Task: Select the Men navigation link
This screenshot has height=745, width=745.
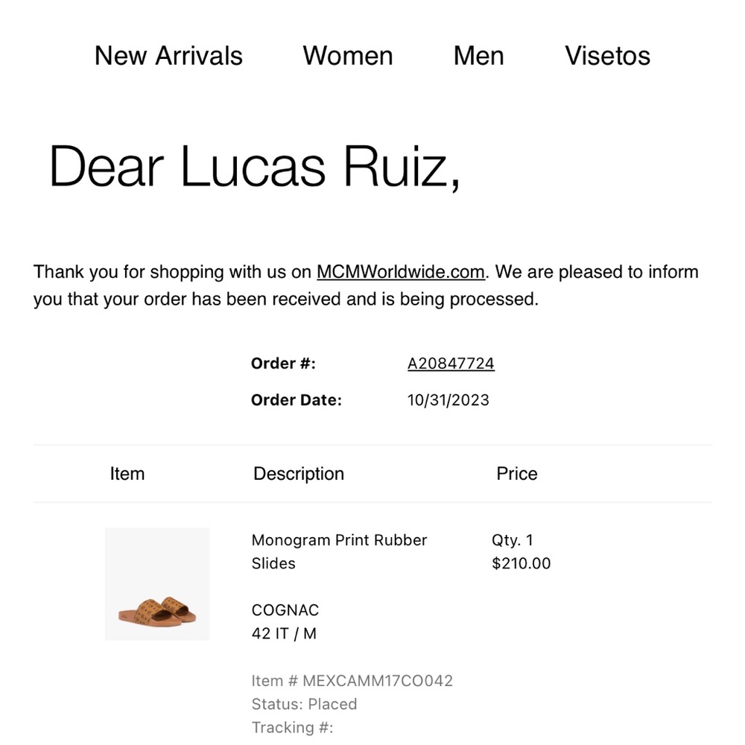Action: pos(478,56)
